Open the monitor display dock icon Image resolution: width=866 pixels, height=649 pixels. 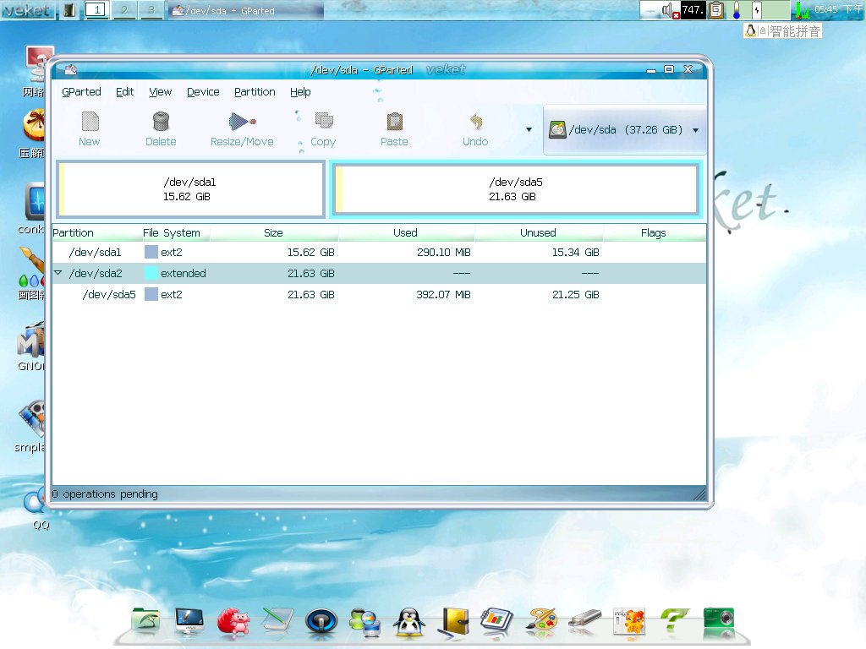coord(189,621)
